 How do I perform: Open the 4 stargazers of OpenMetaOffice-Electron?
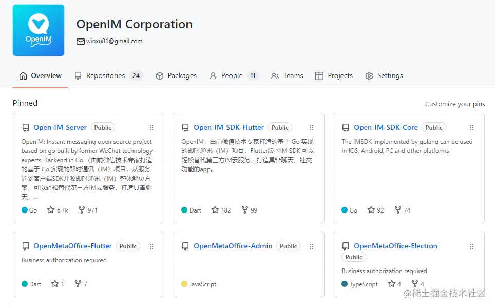[x=394, y=284]
